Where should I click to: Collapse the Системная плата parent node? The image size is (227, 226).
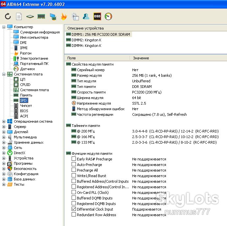(4, 74)
